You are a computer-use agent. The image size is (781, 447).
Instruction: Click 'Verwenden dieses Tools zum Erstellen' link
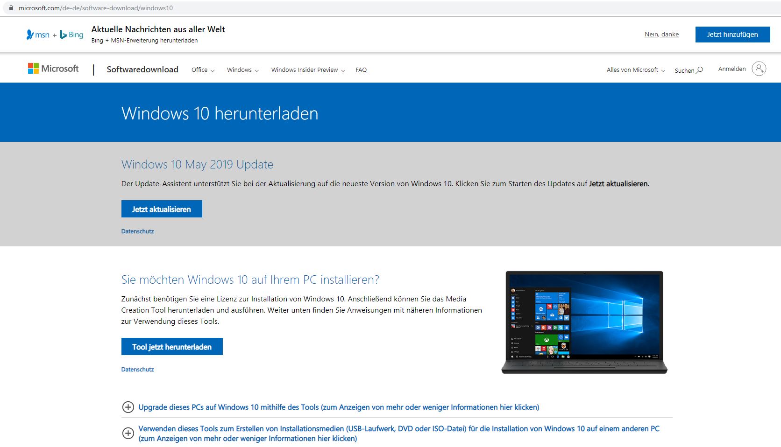(399, 433)
